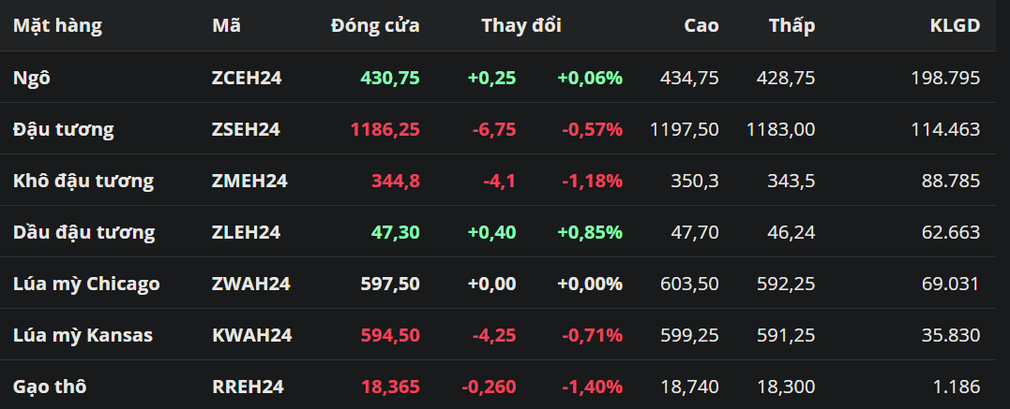This screenshot has height=409, width=1010.
Task: Click the KLGD column header
Action: click(956, 26)
